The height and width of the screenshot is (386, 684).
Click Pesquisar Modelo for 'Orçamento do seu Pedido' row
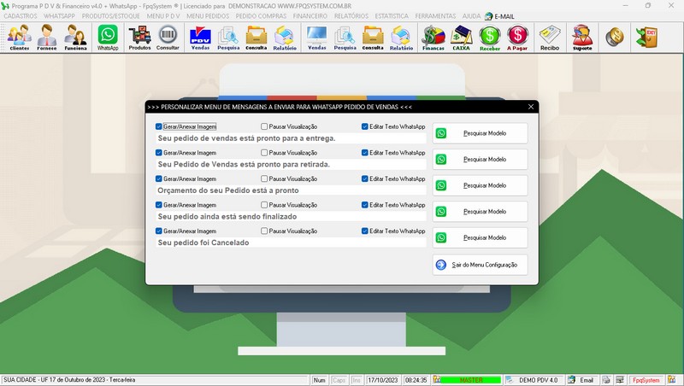point(480,185)
